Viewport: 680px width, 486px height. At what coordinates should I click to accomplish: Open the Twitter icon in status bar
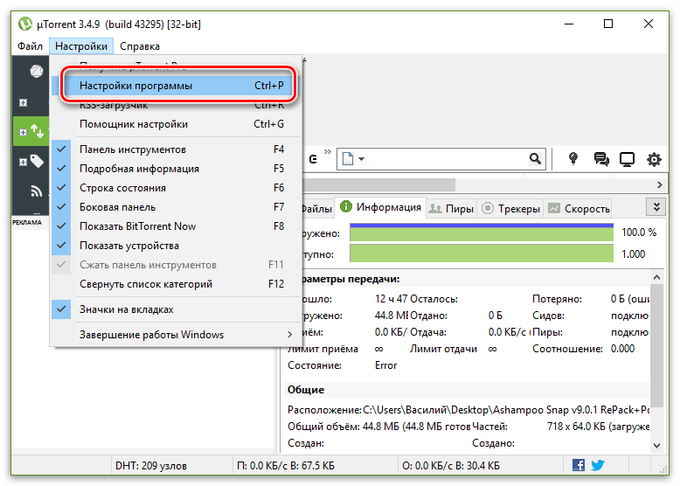pos(598,465)
